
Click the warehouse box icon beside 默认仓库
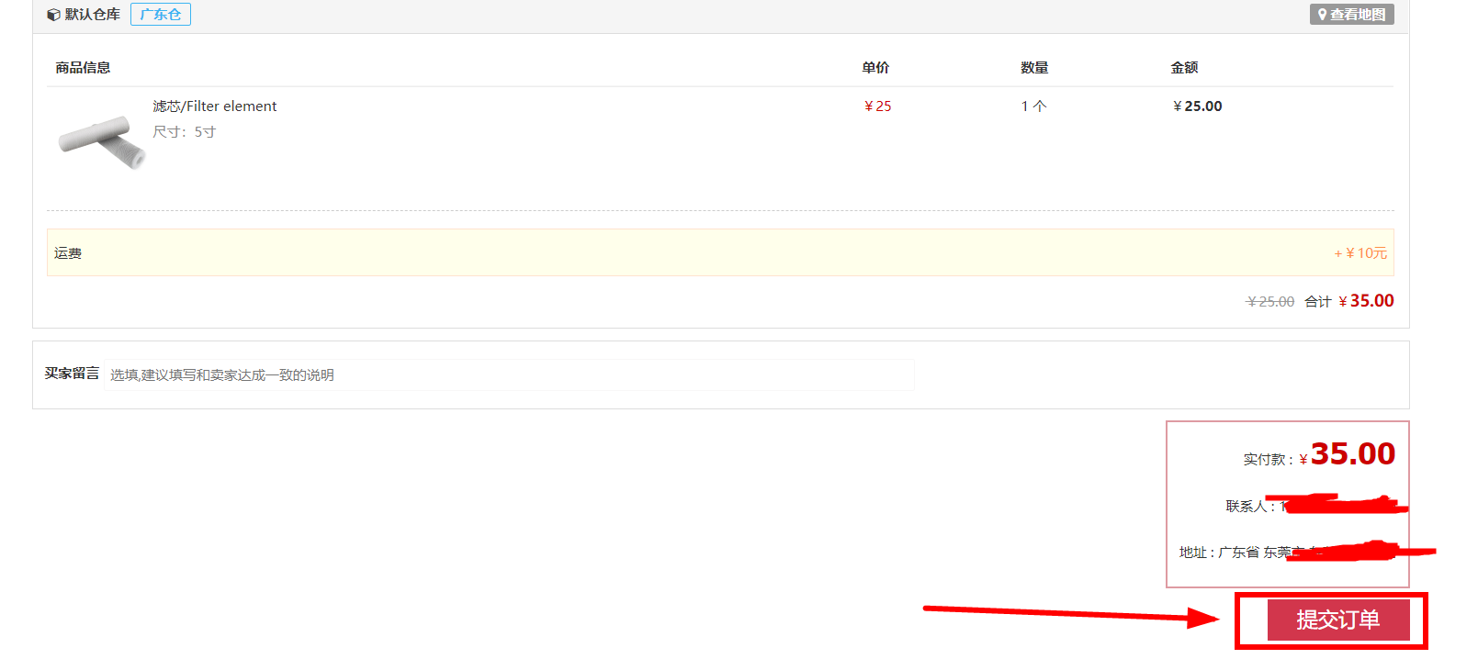pos(53,15)
